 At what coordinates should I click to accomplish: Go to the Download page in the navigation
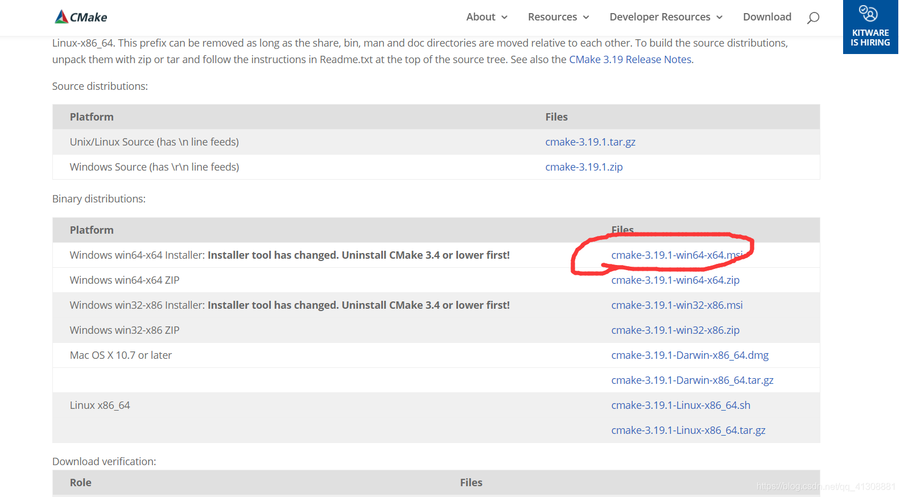pyautogui.click(x=767, y=17)
